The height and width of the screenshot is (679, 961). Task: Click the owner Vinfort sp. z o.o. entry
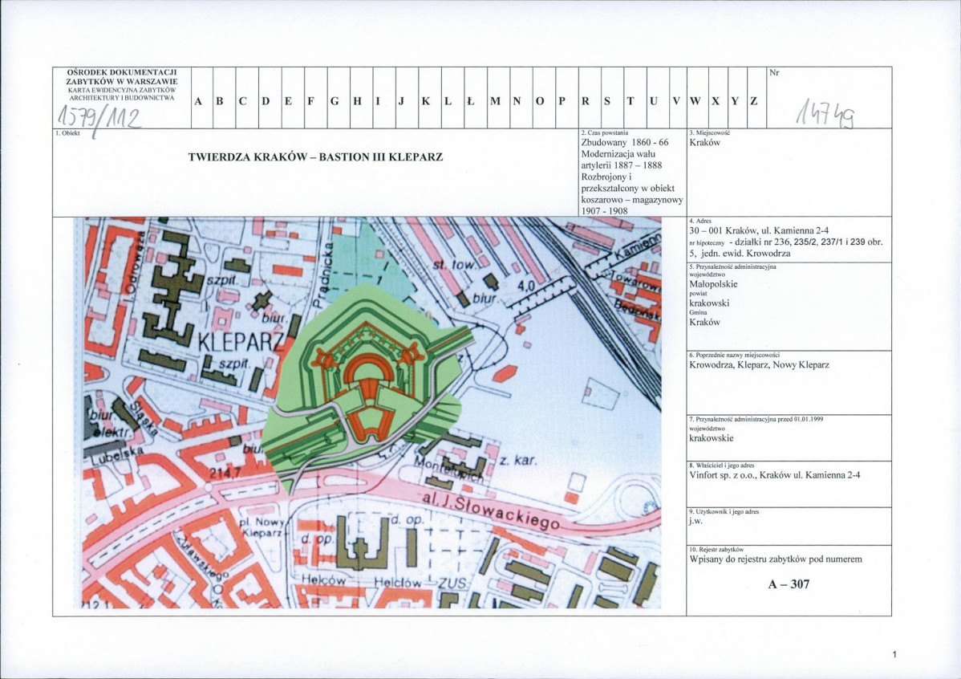(x=775, y=474)
